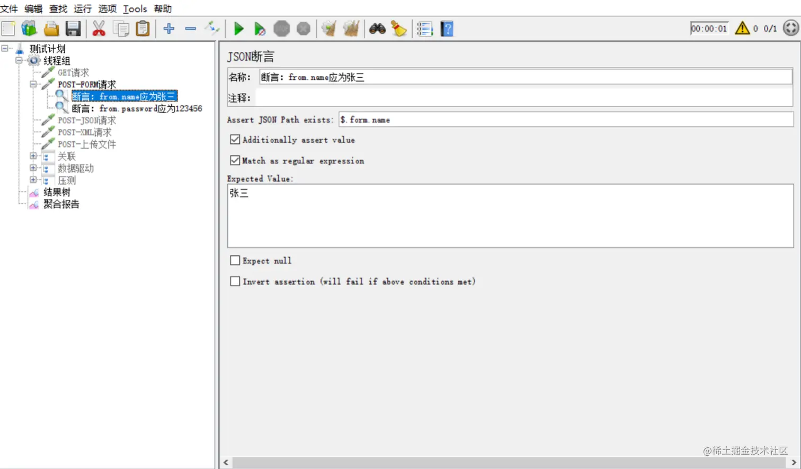Open the 帮助 menu
Viewport: 801px width, 469px height.
tap(163, 9)
